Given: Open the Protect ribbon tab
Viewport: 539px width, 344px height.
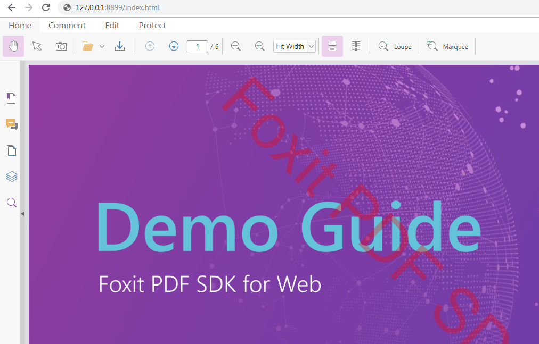Looking at the screenshot, I should [x=152, y=25].
